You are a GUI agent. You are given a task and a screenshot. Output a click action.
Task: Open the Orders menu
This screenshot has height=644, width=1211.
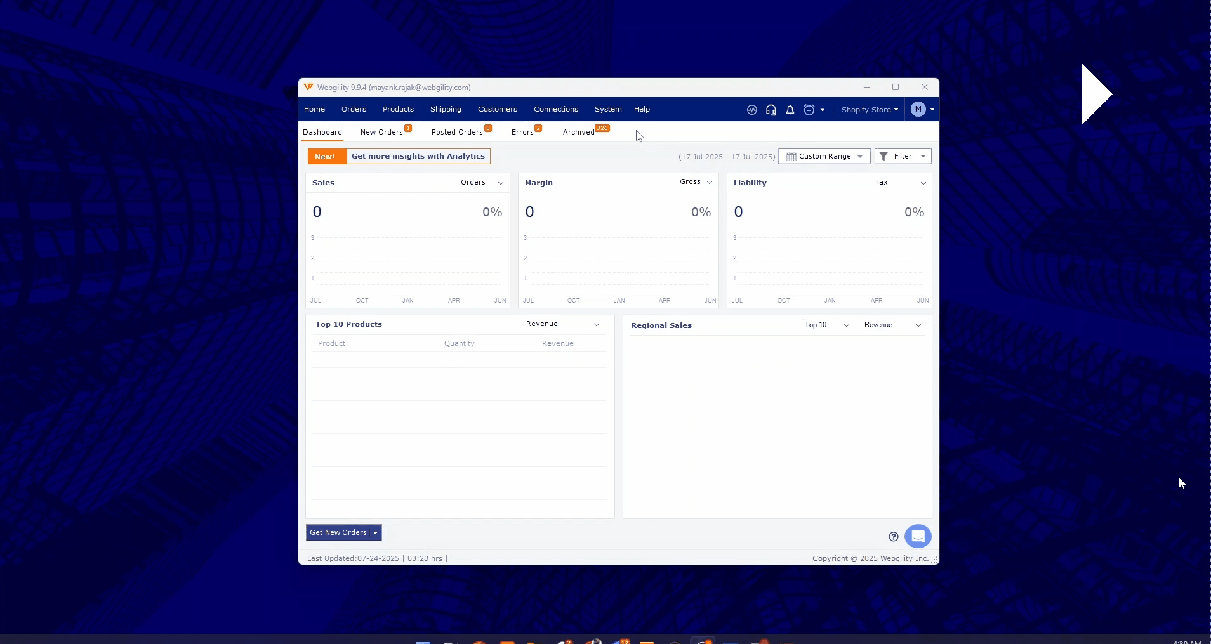[x=354, y=109]
